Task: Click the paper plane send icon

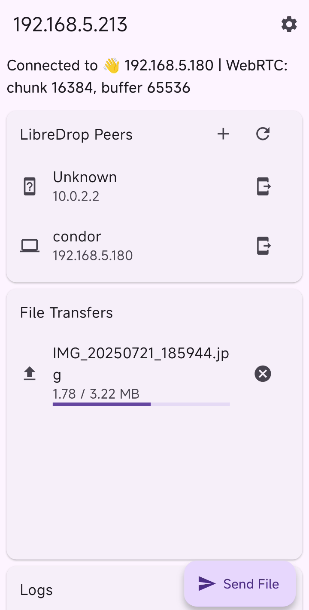Action: [x=206, y=583]
